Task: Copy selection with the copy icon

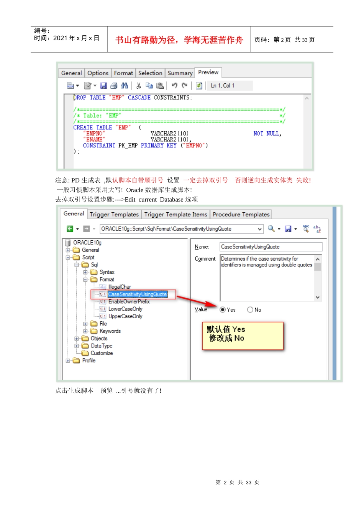Action: pyautogui.click(x=149, y=85)
